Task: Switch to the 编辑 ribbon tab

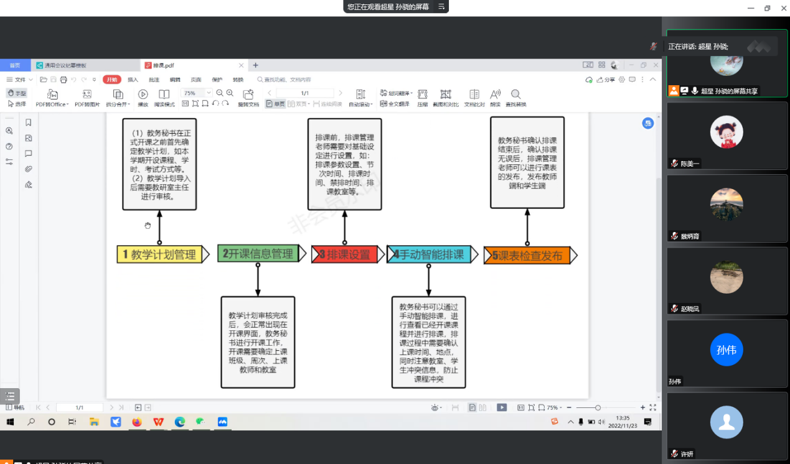Action: (175, 80)
